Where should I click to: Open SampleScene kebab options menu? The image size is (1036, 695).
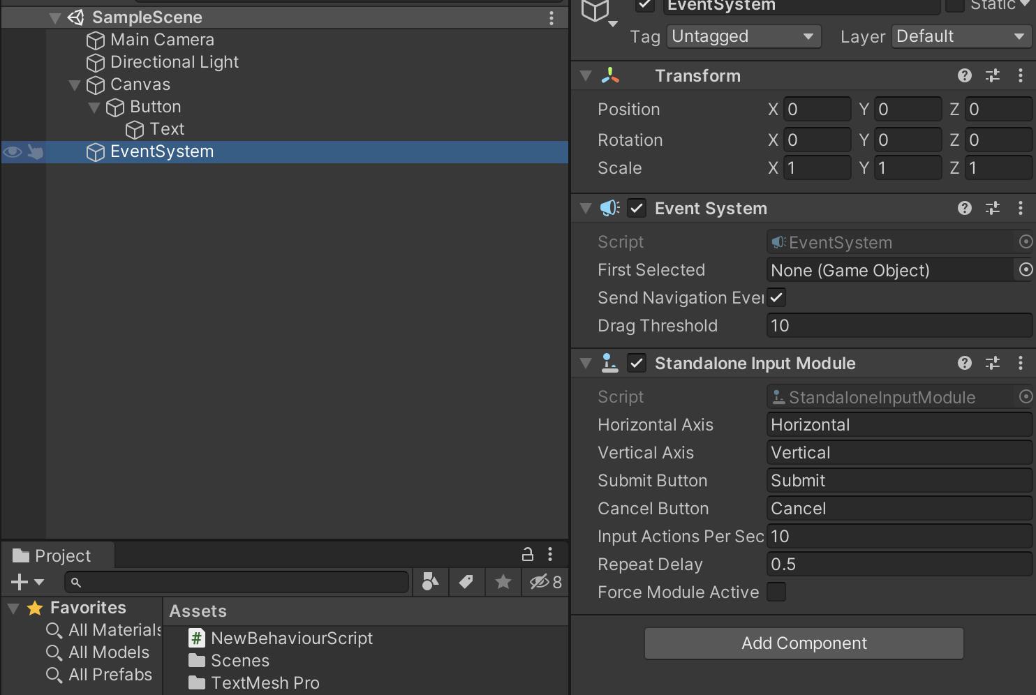552,18
